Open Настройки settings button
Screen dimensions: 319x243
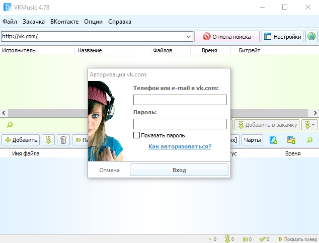tap(282, 37)
